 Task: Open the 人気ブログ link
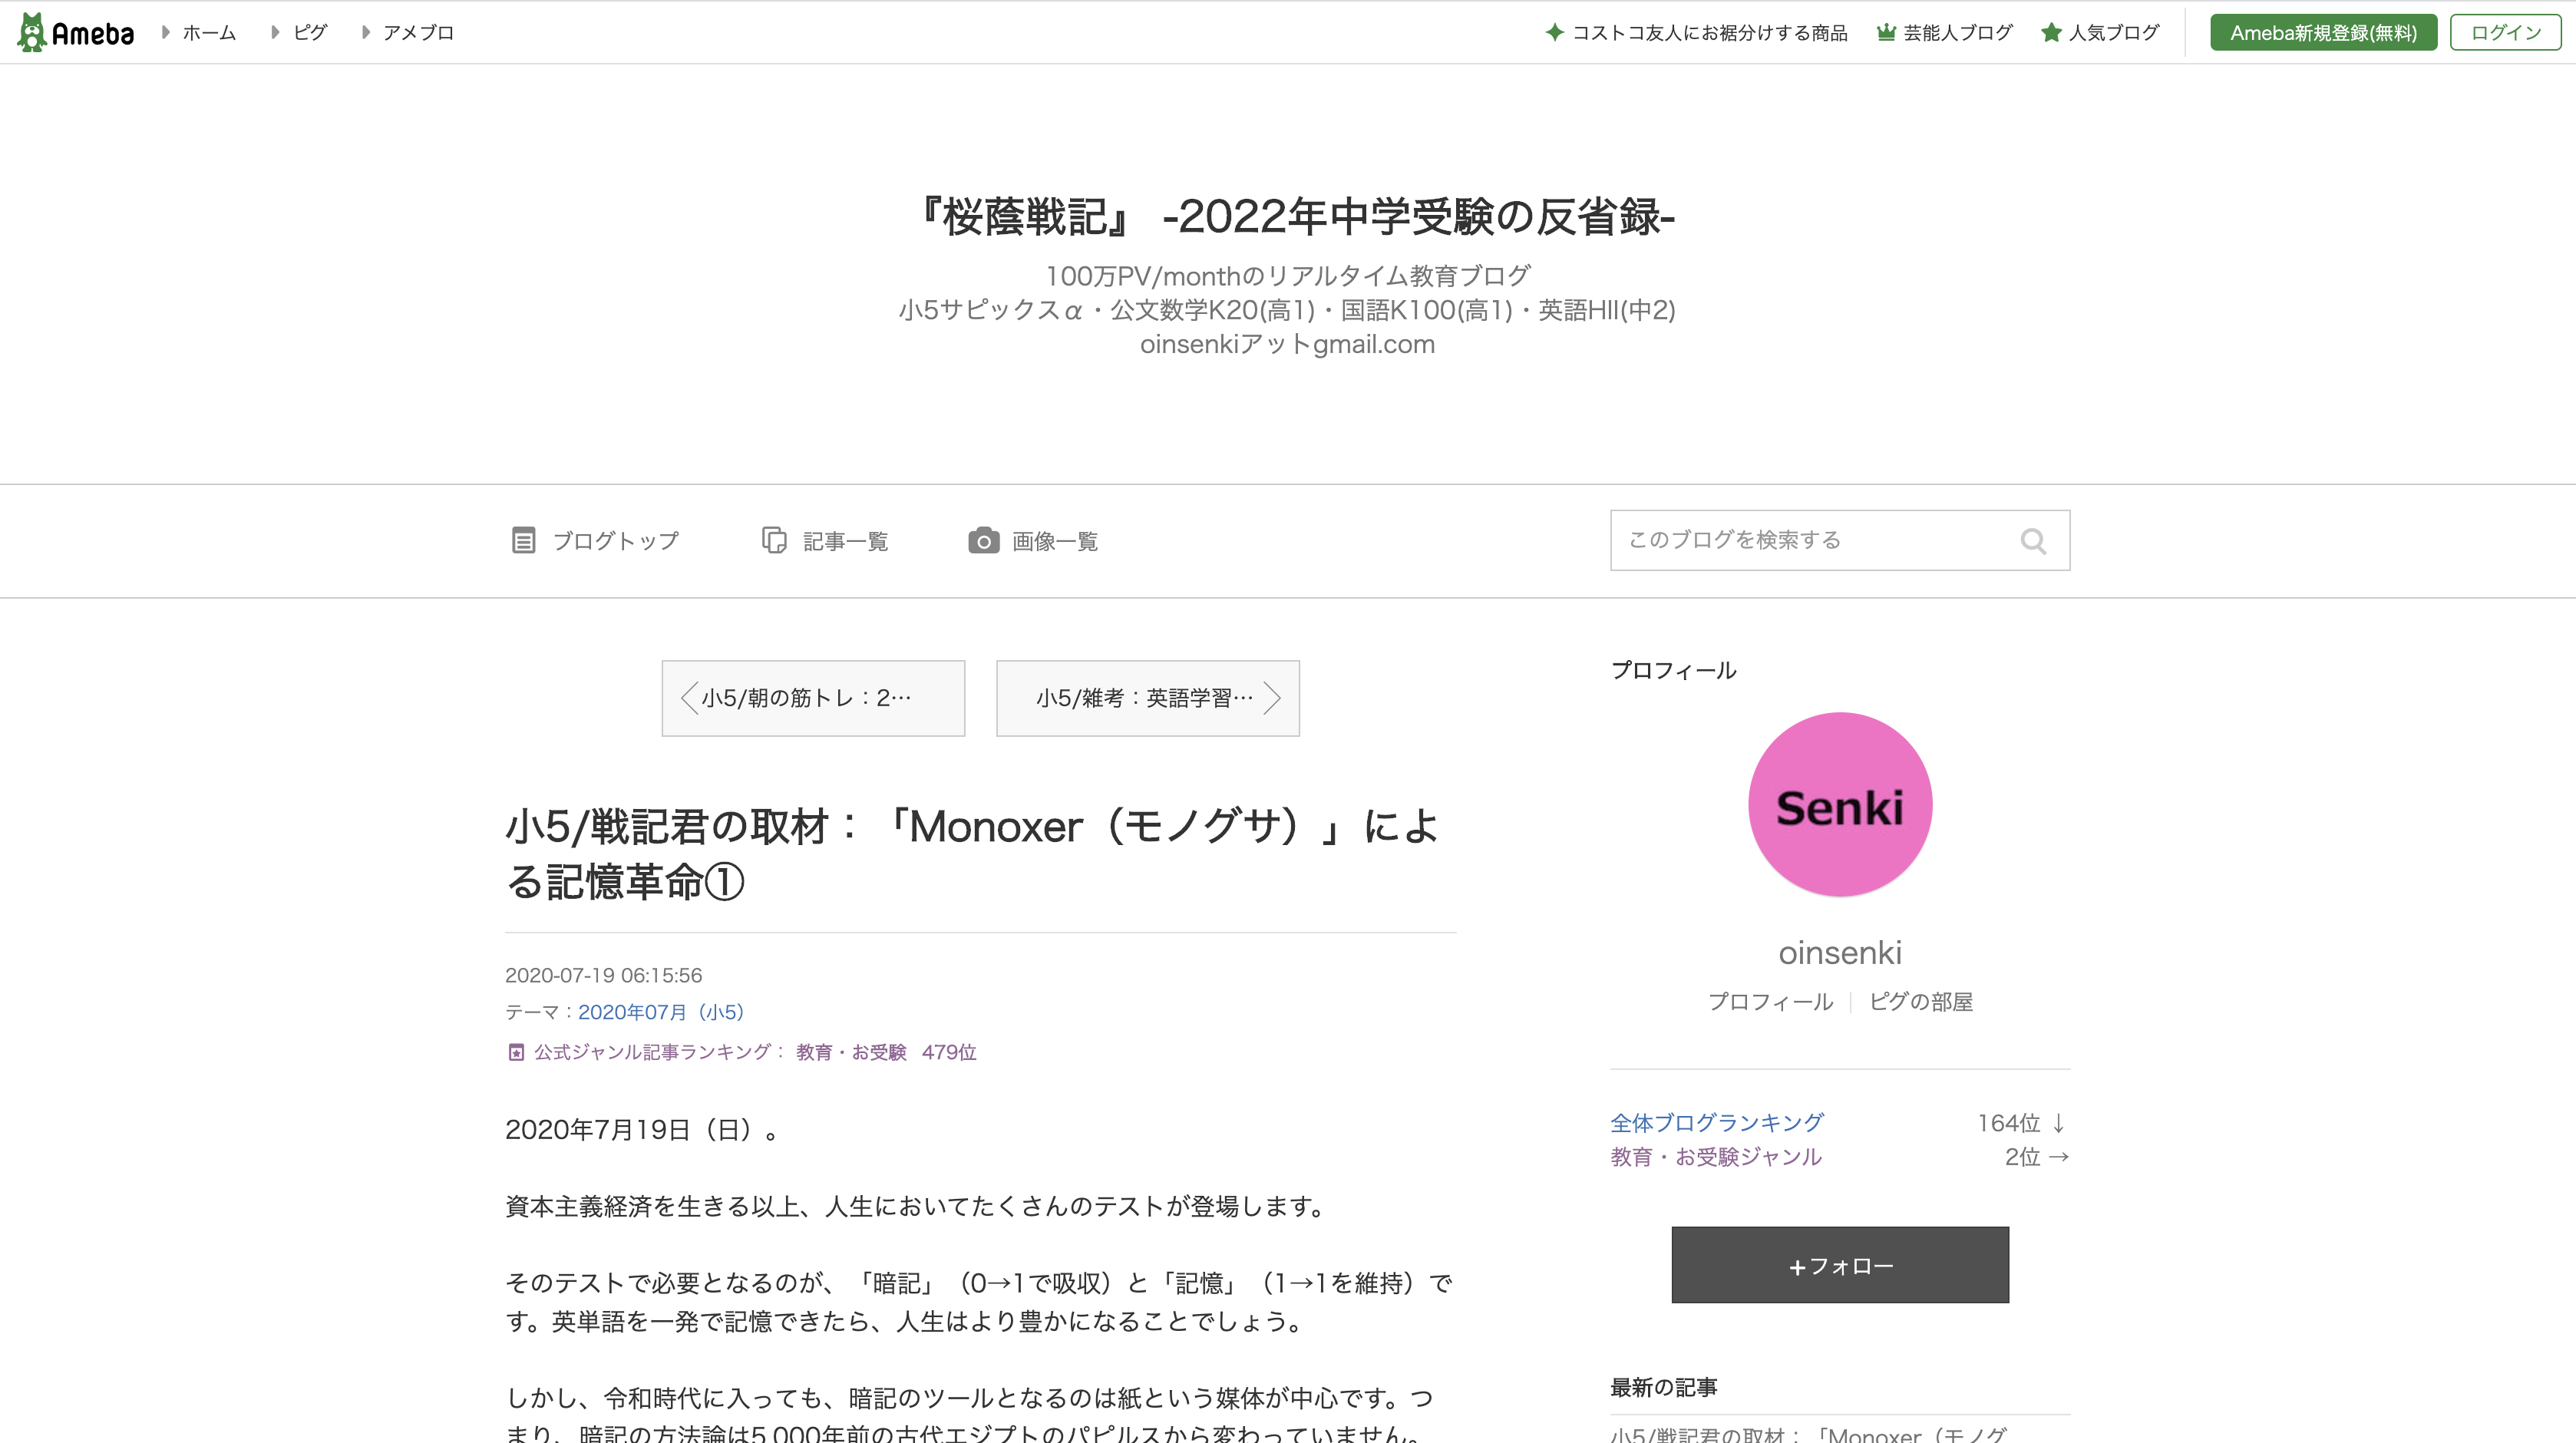[2114, 33]
